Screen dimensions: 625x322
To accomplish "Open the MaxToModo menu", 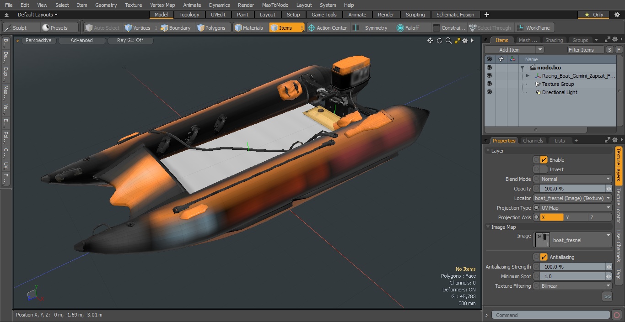I will [275, 5].
